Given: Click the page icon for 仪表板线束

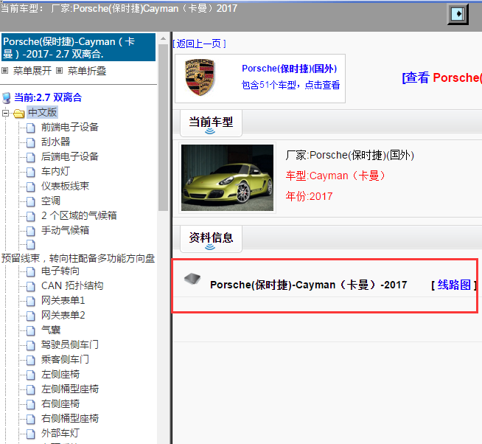Looking at the screenshot, I should [30, 187].
